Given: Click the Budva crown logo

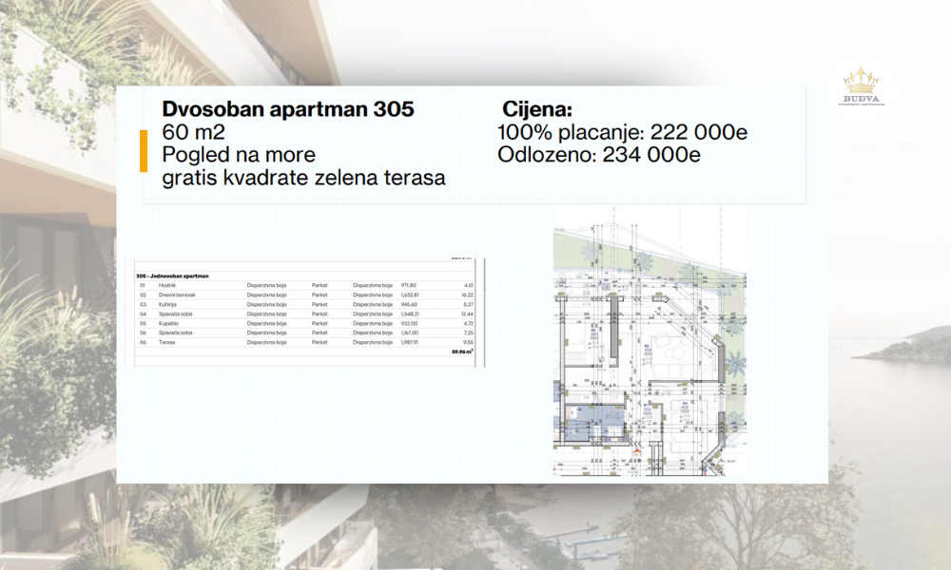Looking at the screenshot, I should coord(860,86).
